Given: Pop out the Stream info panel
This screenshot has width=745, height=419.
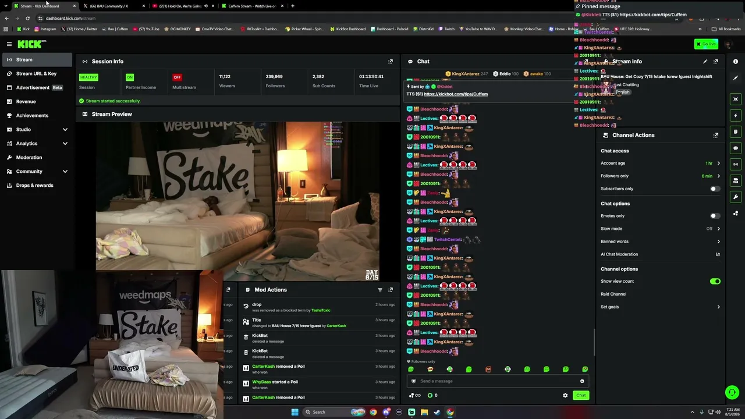Looking at the screenshot, I should 716,61.
